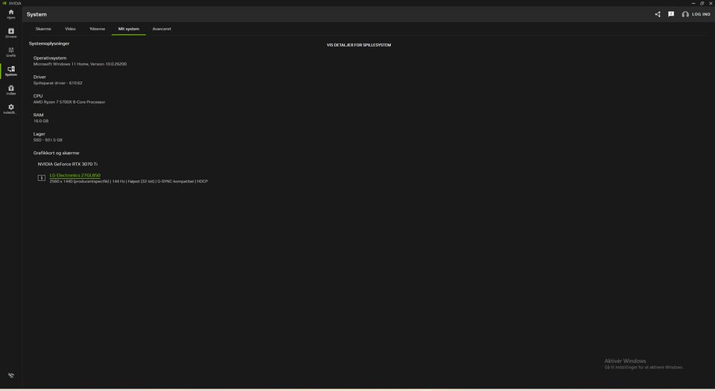This screenshot has height=391, width=715.
Task: Click the offline status icon at sidebar bottom
Action: pyautogui.click(x=11, y=375)
